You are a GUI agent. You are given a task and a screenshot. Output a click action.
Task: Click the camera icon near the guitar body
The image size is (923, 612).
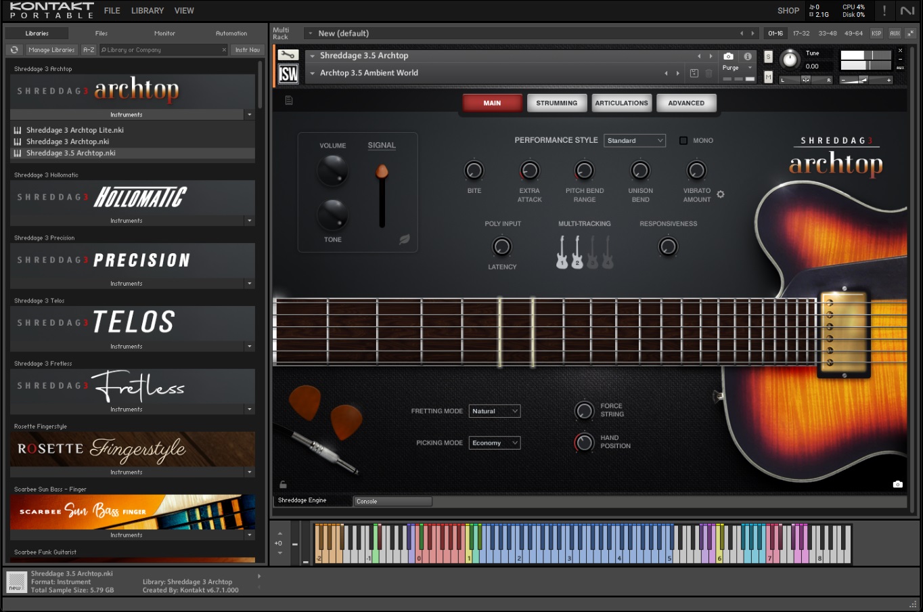click(898, 484)
